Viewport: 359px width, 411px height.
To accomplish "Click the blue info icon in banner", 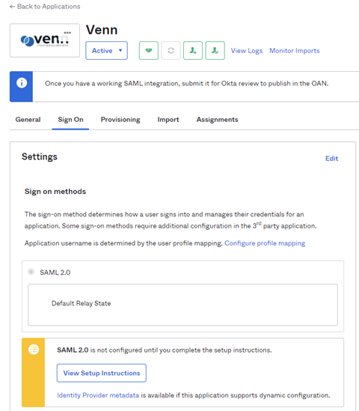I will point(22,83).
